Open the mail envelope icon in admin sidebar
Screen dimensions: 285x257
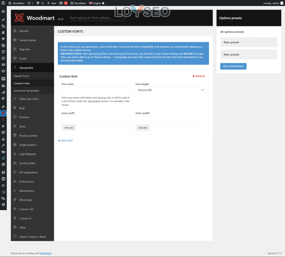pyautogui.click(x=3, y=64)
